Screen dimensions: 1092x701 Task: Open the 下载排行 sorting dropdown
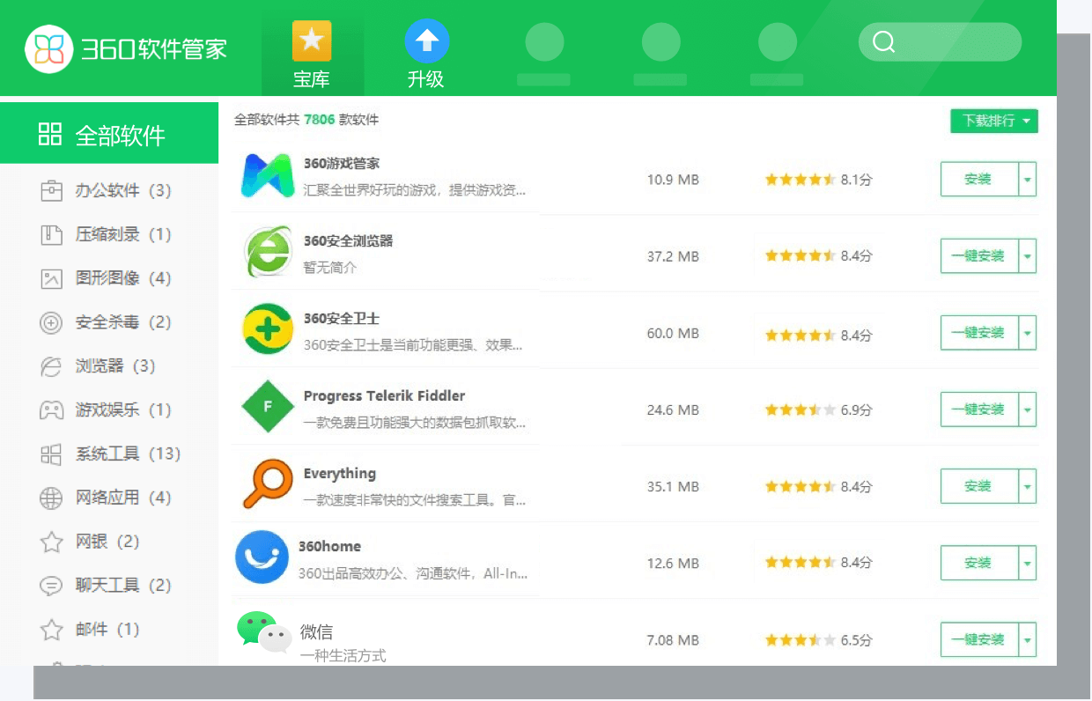993,120
